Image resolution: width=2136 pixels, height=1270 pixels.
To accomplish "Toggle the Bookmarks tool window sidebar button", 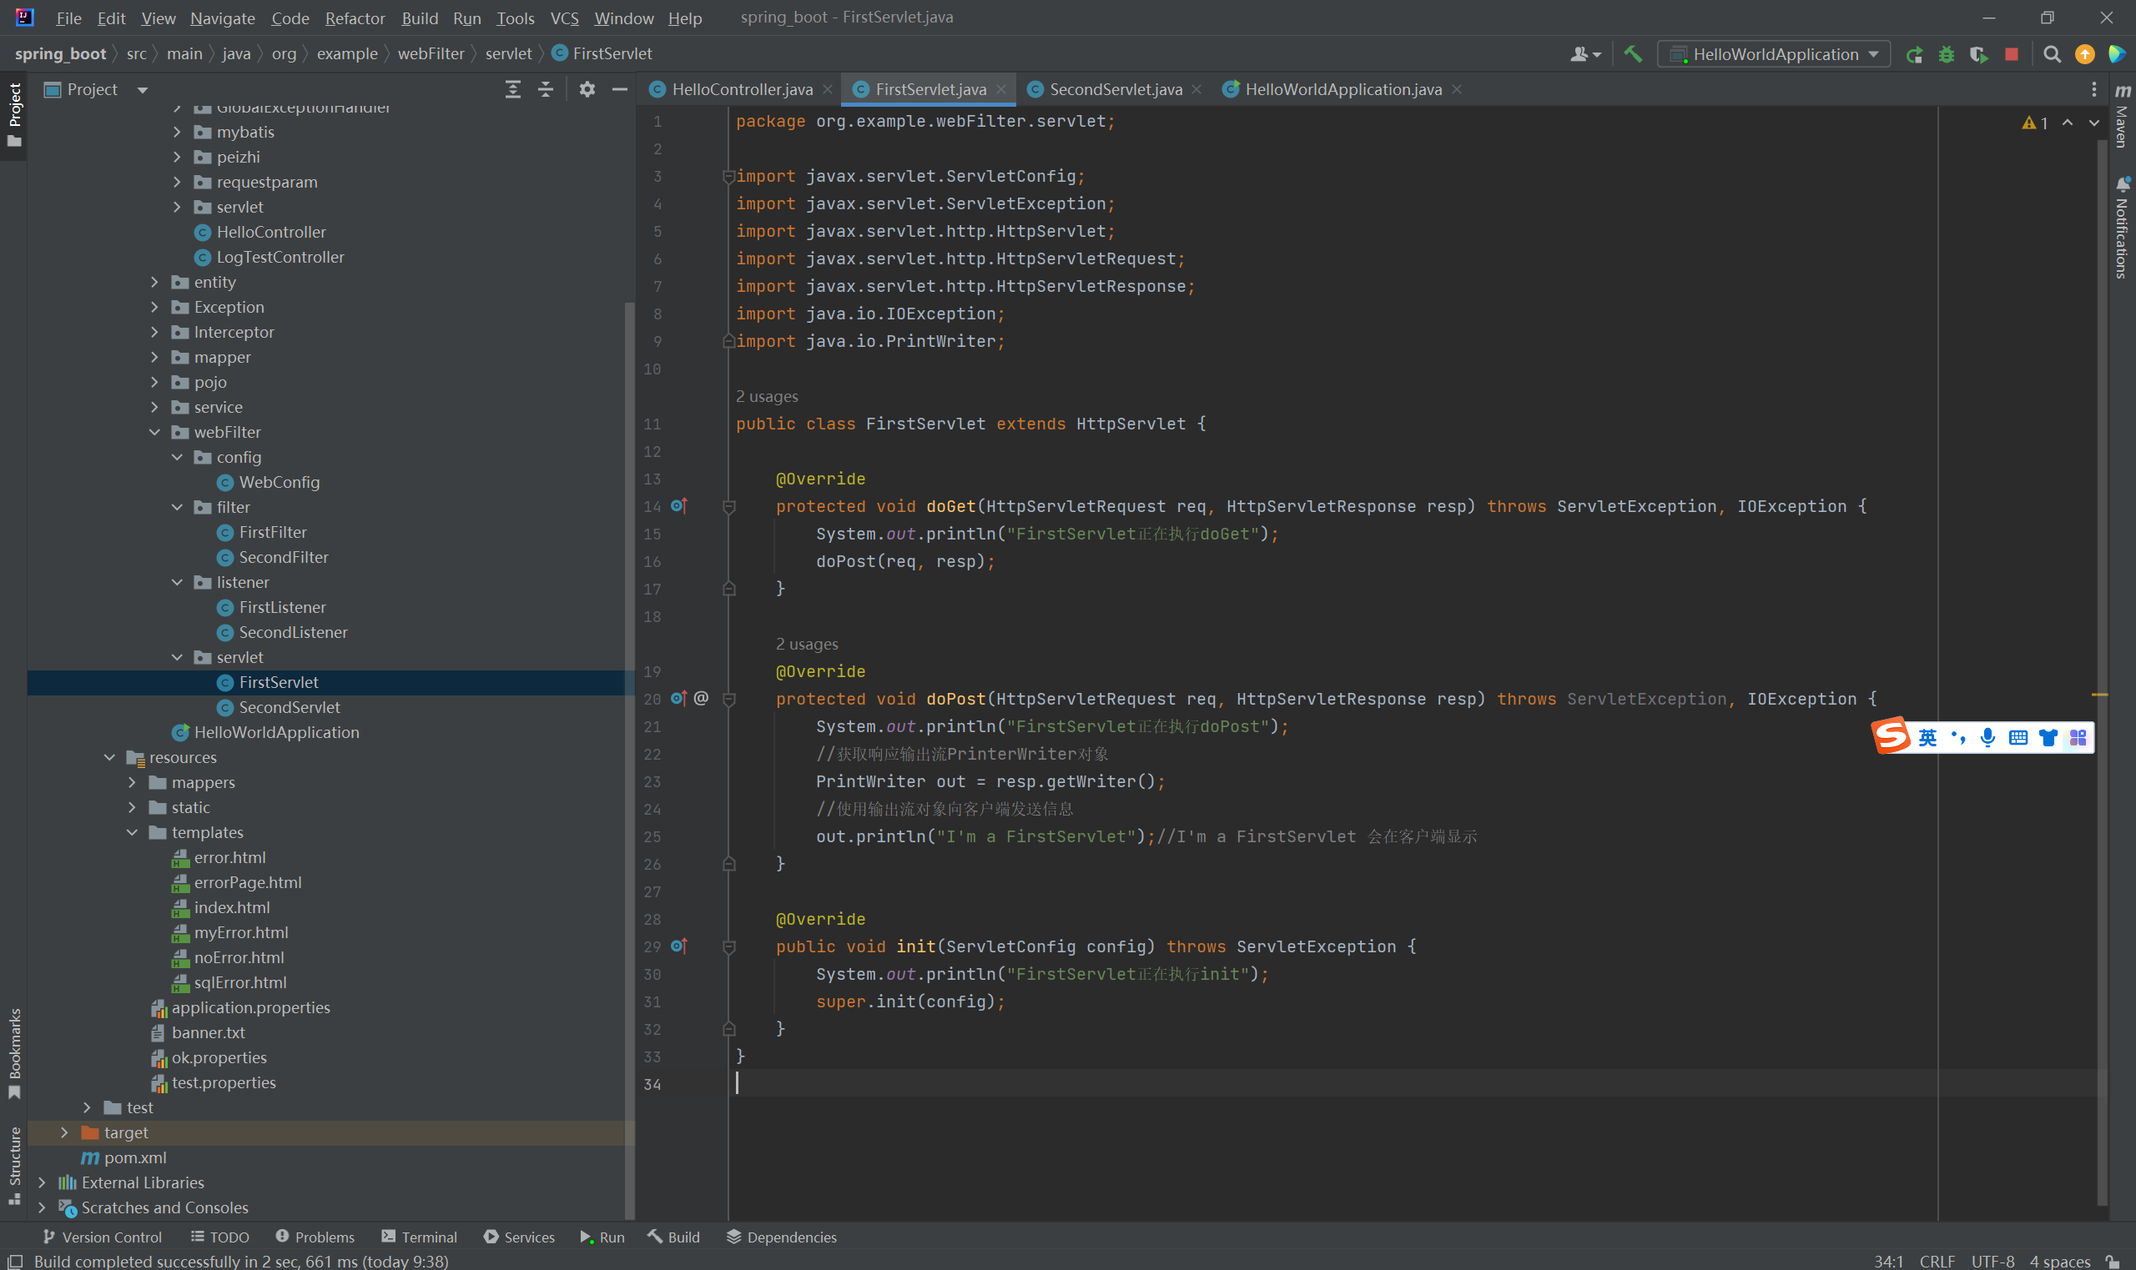I will pos(14,1052).
